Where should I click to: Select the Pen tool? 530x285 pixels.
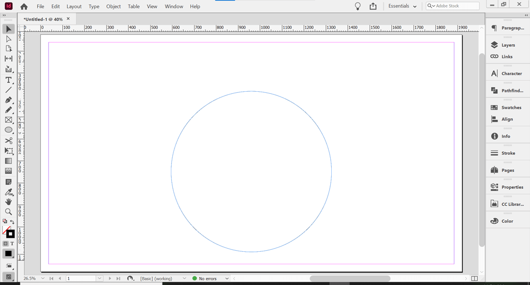tap(8, 100)
